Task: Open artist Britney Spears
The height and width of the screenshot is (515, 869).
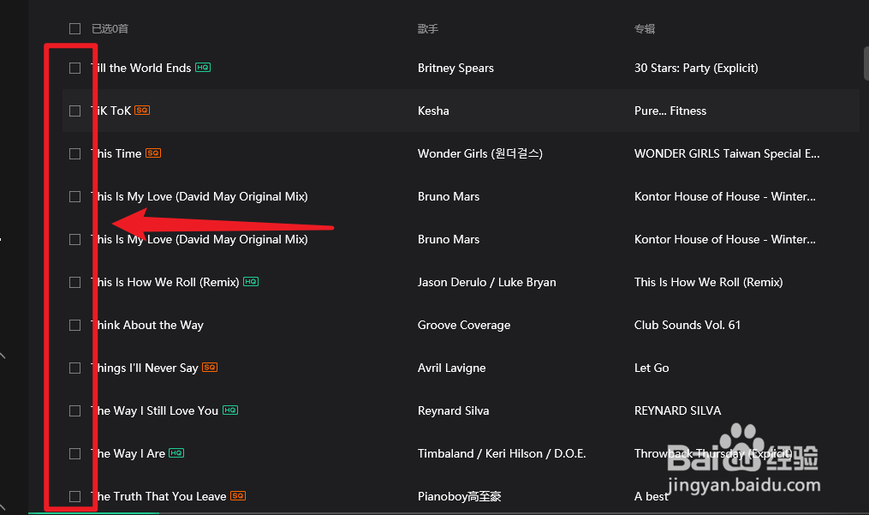Action: 455,68
